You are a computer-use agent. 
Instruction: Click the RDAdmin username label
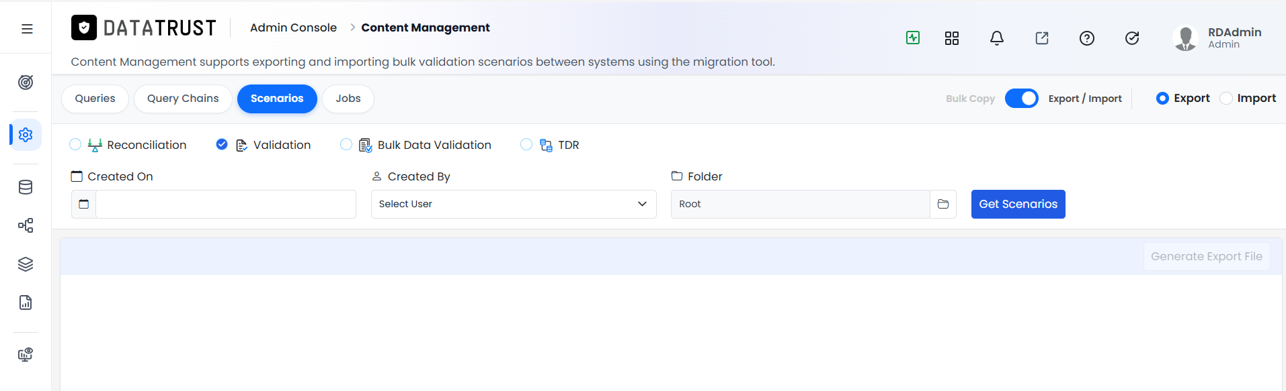coord(1234,32)
